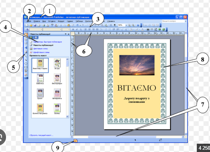Open the Правка menu
The image size is (210, 152).
[x=37, y=21]
